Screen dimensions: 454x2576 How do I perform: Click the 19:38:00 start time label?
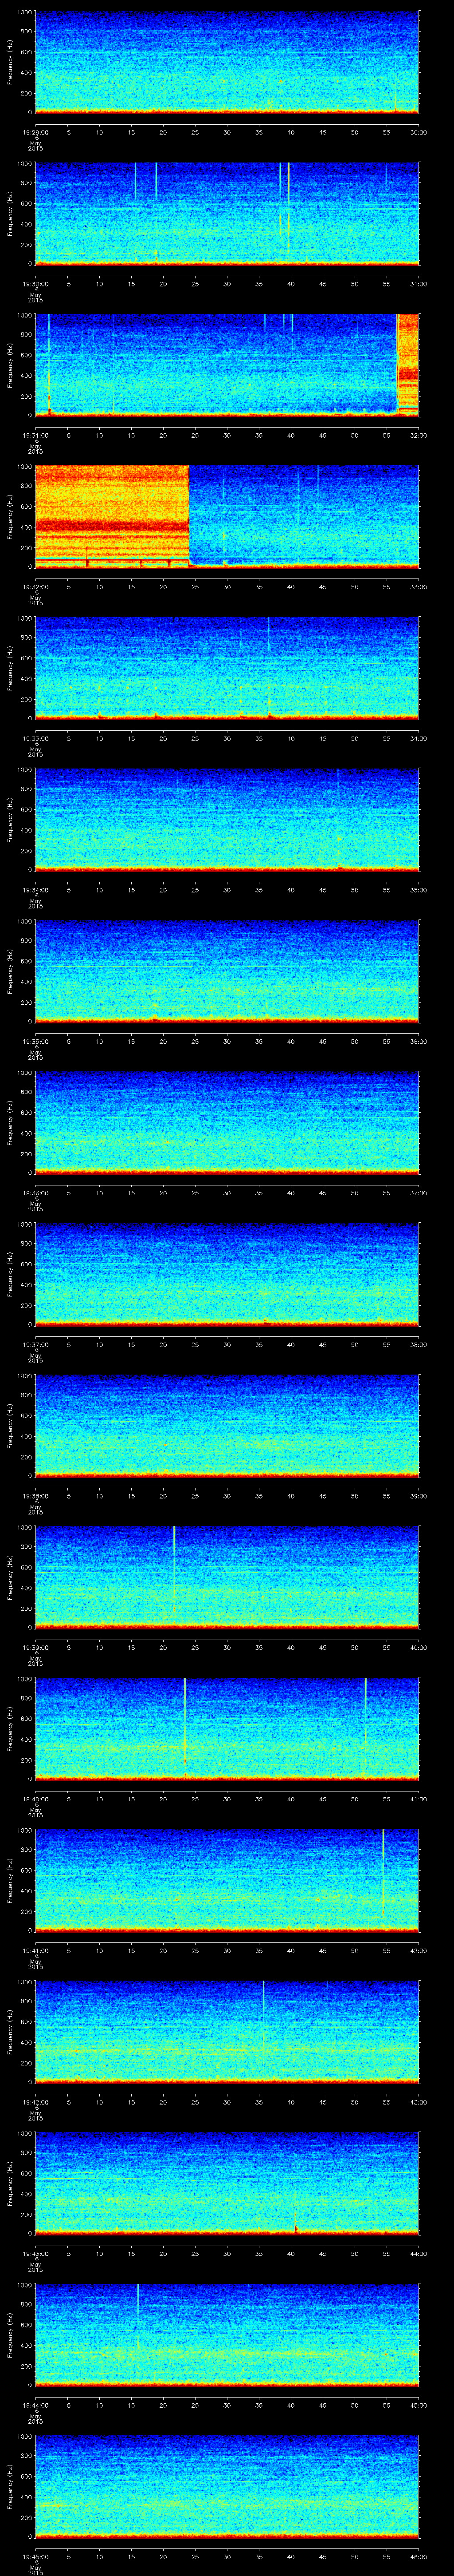pos(35,1495)
